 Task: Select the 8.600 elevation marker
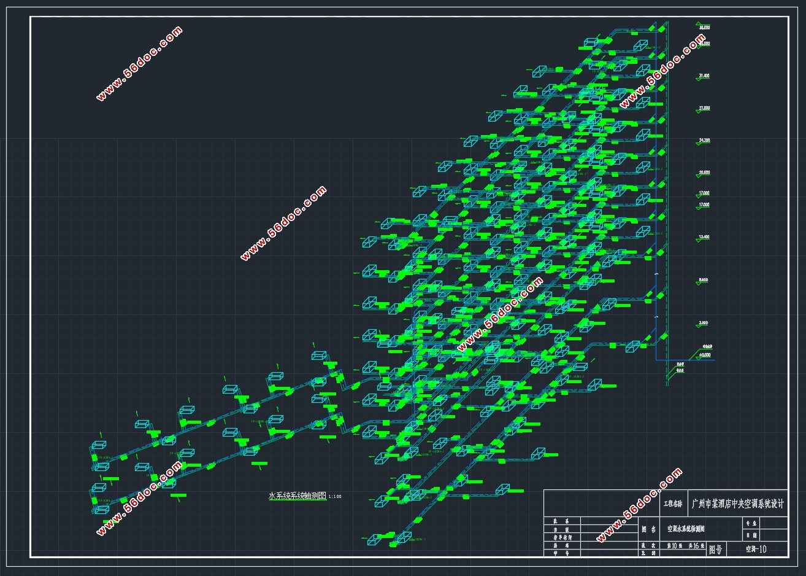(x=704, y=281)
